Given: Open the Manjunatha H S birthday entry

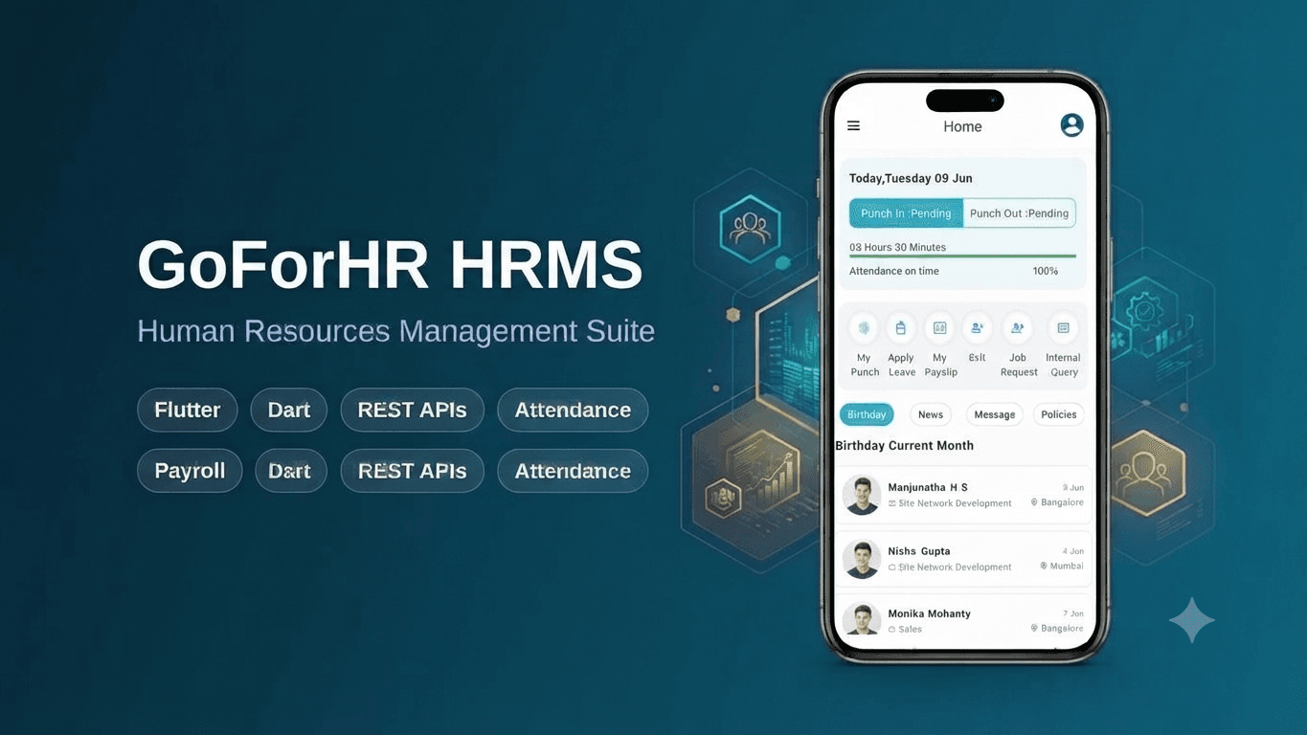Looking at the screenshot, I should [x=963, y=496].
